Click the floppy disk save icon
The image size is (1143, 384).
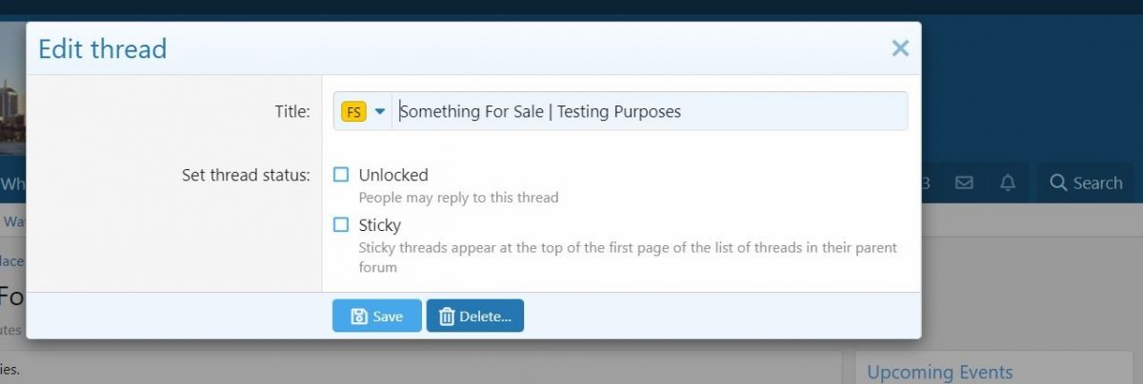coord(359,317)
